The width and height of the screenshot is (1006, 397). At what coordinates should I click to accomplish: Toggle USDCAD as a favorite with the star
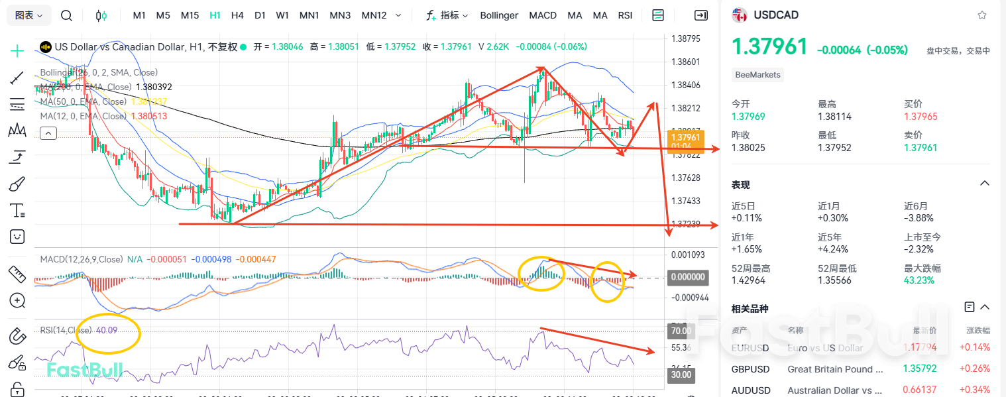[981, 15]
